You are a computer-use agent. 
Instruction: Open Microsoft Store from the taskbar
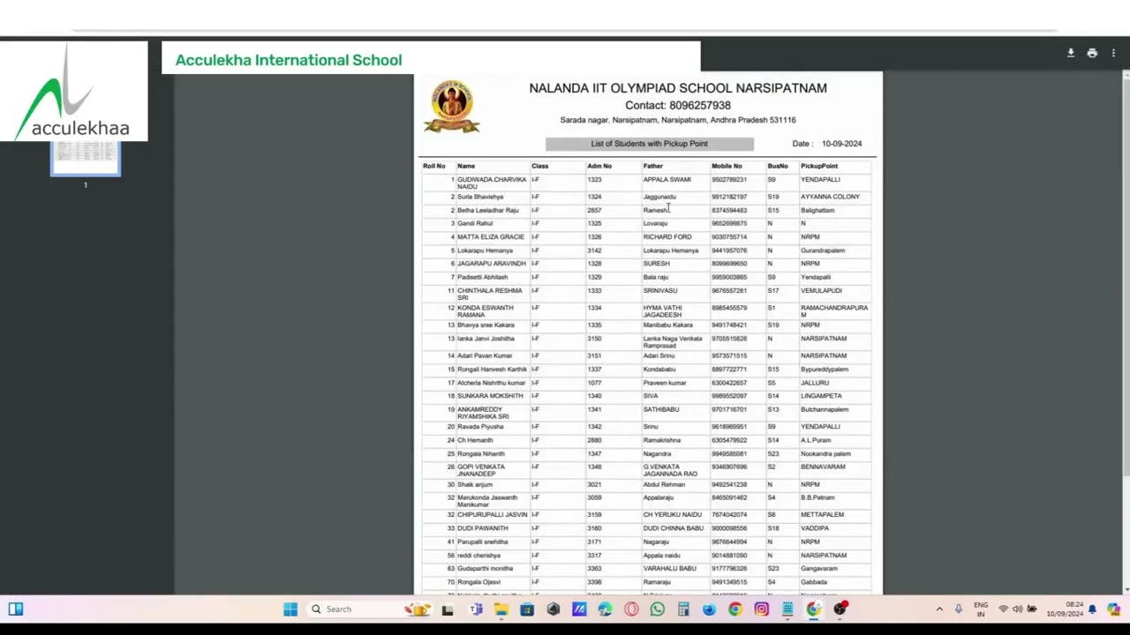point(527,609)
